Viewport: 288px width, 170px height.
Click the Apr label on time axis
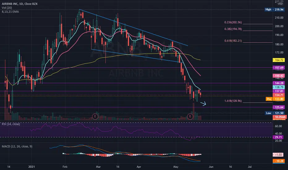139,167
